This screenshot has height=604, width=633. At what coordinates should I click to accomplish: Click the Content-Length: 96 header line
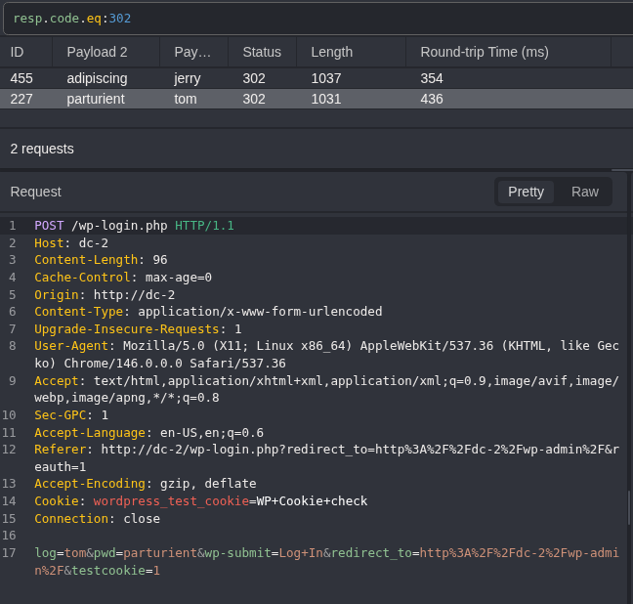pos(101,260)
